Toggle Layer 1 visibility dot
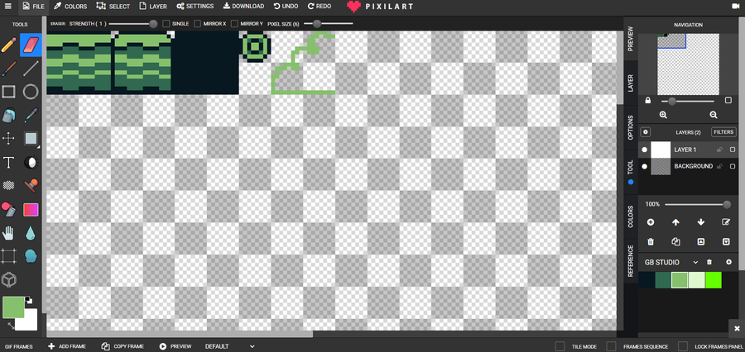745x352 pixels. [x=644, y=150]
